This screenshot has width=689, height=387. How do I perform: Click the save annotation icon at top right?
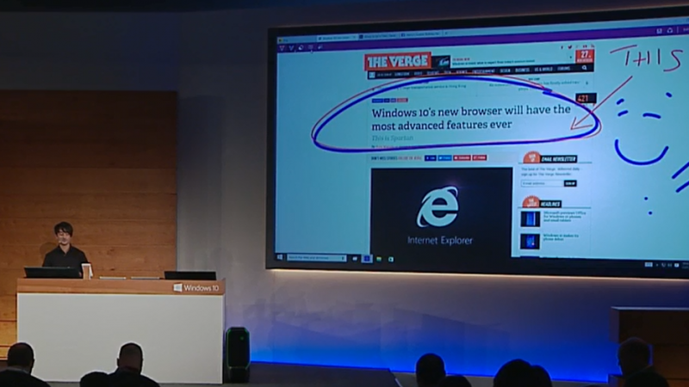click(659, 31)
